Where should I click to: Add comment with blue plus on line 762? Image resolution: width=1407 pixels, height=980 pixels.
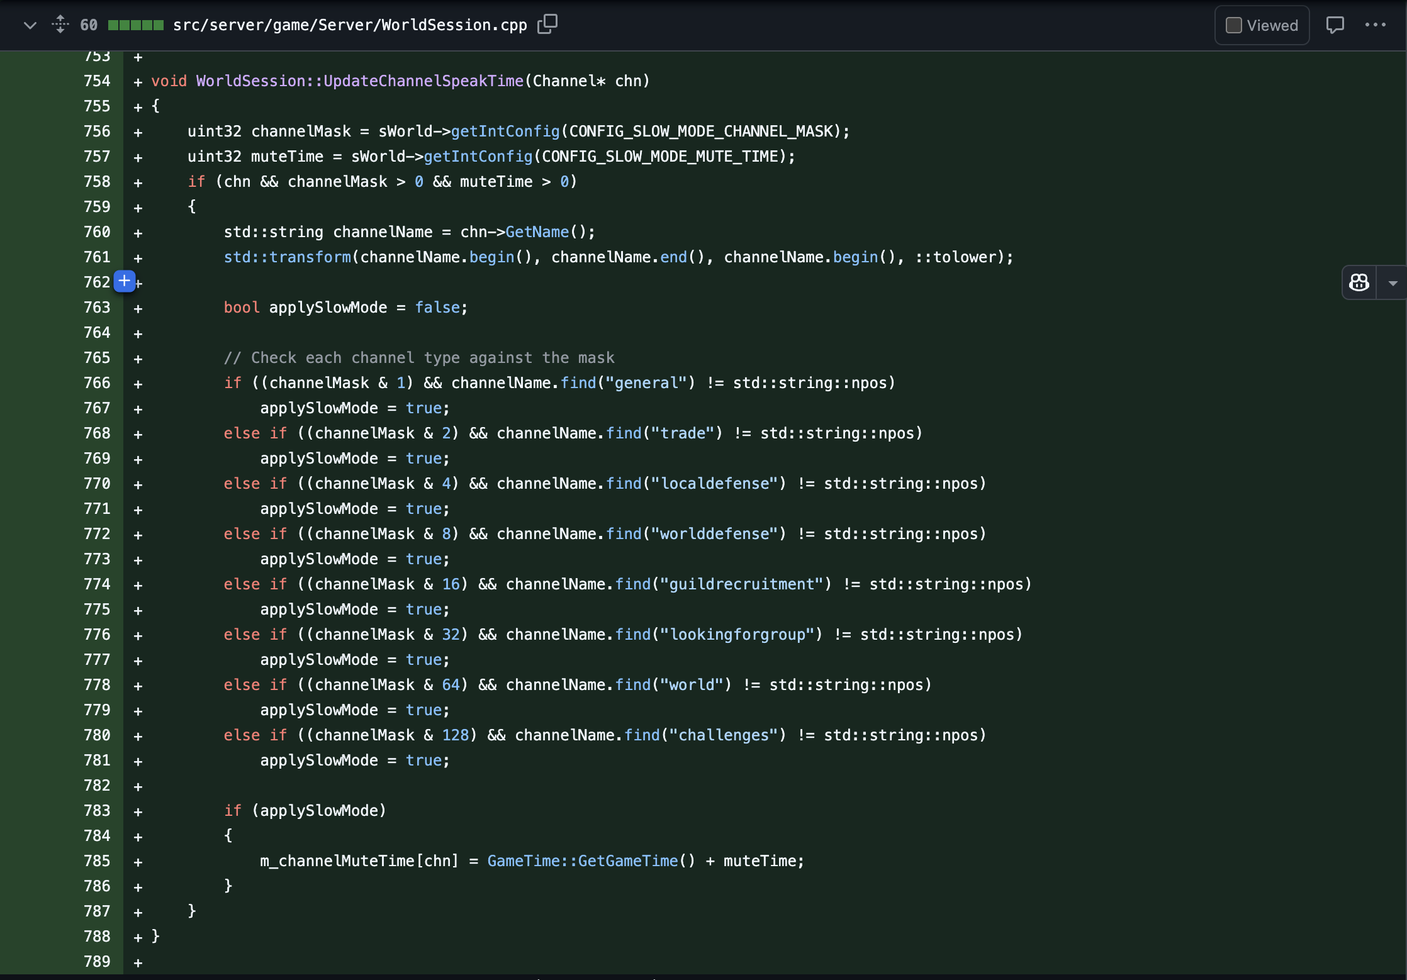click(125, 281)
